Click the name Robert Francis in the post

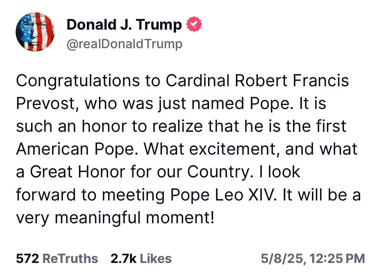pos(291,80)
